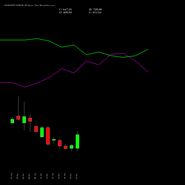The width and height of the screenshot is (185, 185).
Task: Click the 21 Oct date axis label
Action: click(x=77, y=176)
